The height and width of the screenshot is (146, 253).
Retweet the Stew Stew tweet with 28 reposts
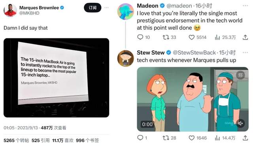coord(166,138)
